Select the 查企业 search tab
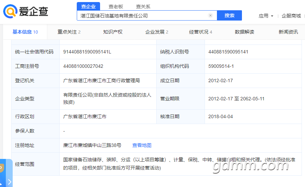305x187 pixels. click(x=88, y=7)
